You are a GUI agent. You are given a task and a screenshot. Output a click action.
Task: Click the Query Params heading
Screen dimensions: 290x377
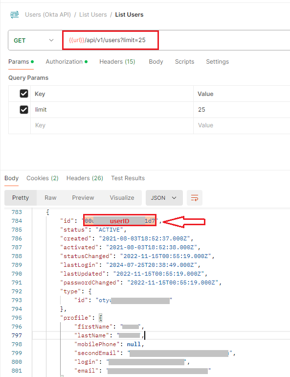pos(28,78)
